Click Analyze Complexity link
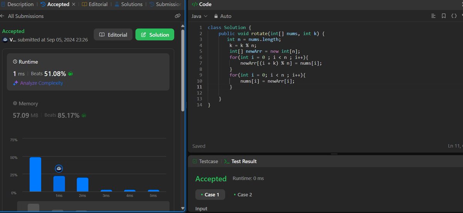 coord(38,83)
